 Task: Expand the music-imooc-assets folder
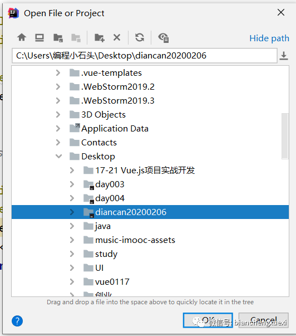click(72, 240)
